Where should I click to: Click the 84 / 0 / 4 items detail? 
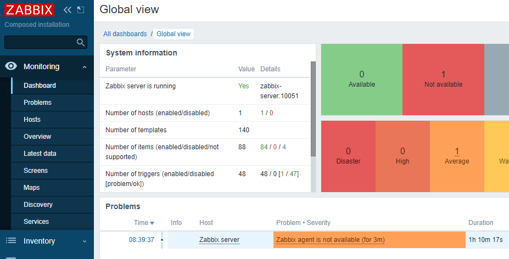[273, 147]
